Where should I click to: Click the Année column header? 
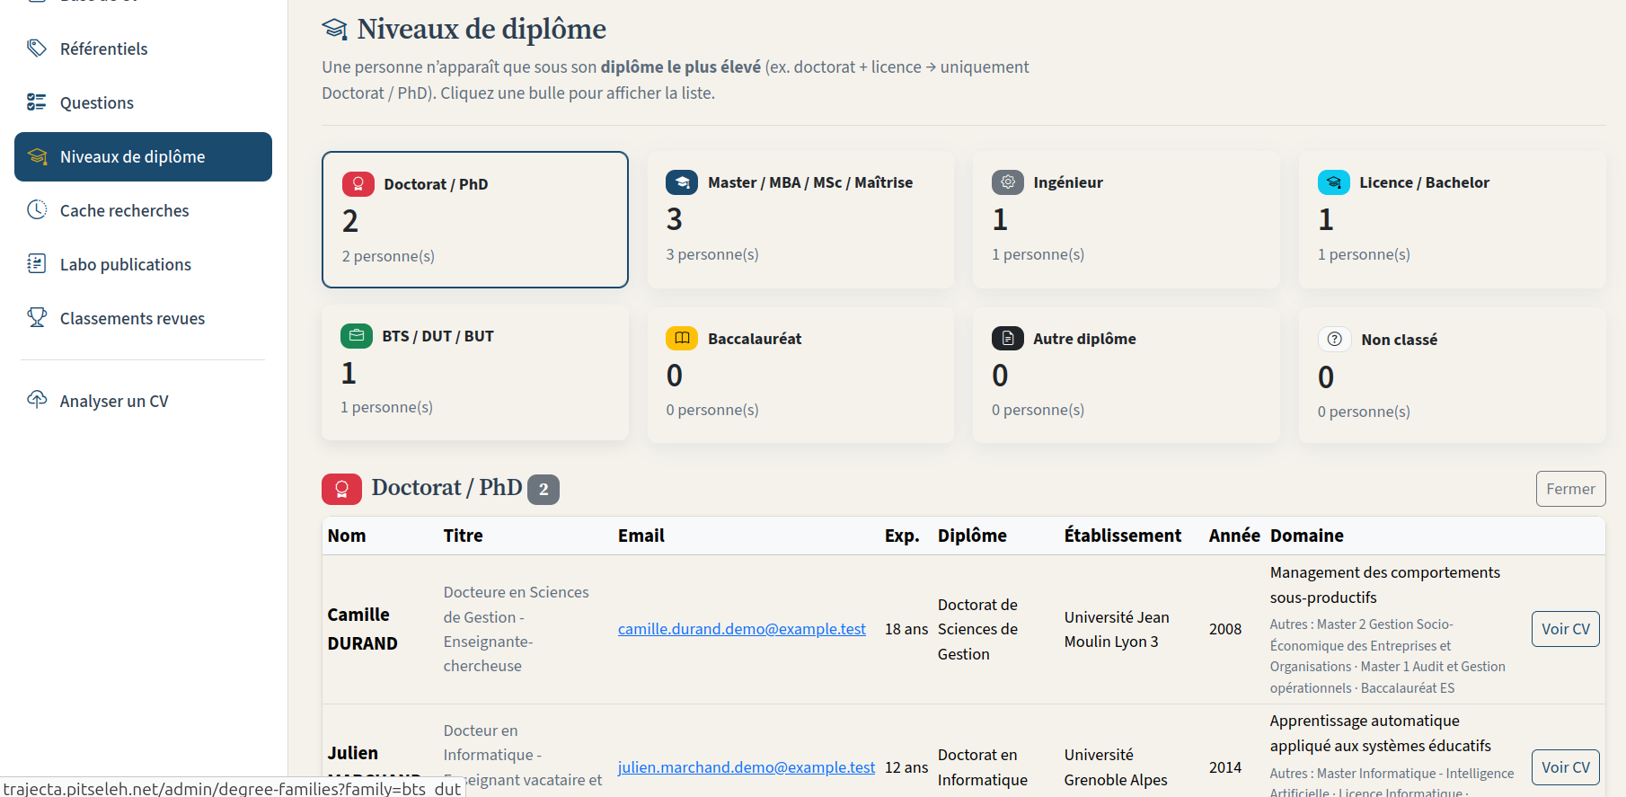(1234, 536)
